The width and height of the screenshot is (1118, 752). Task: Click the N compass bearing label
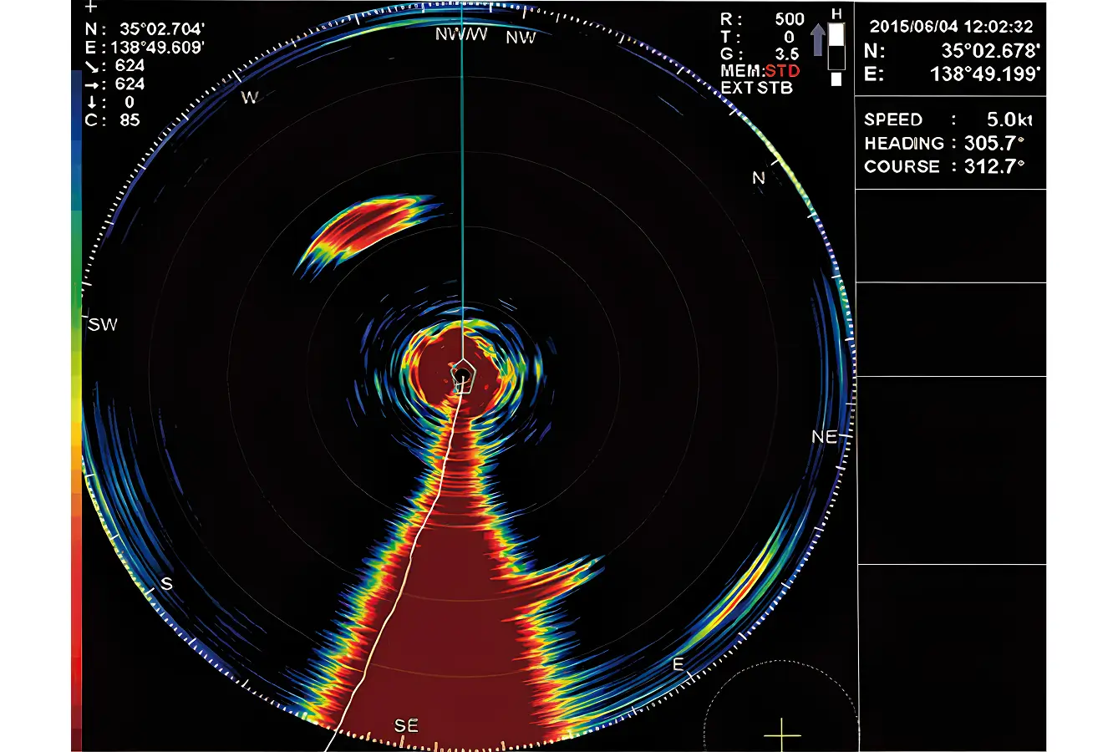758,178
